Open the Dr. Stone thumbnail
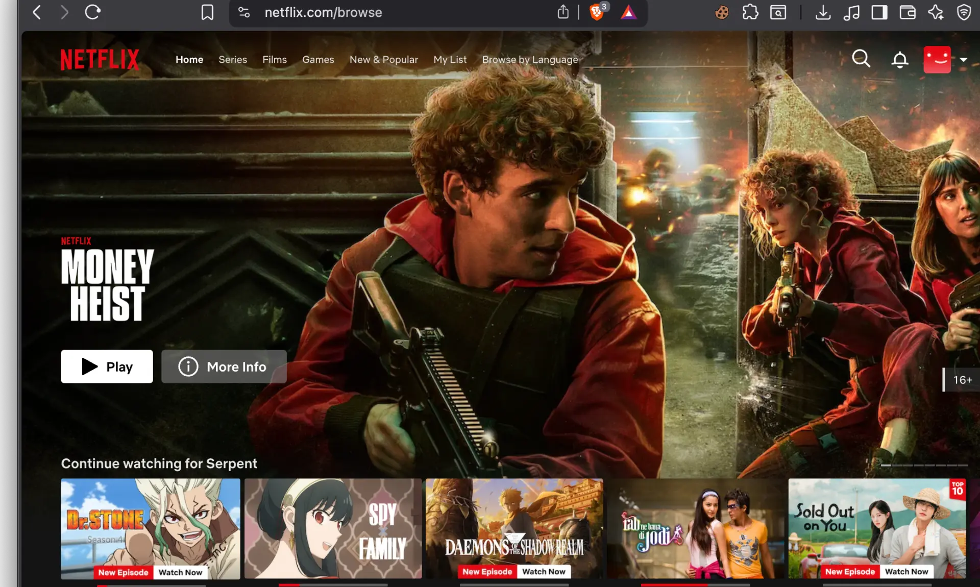Viewport: 980px width, 587px height. [151, 528]
